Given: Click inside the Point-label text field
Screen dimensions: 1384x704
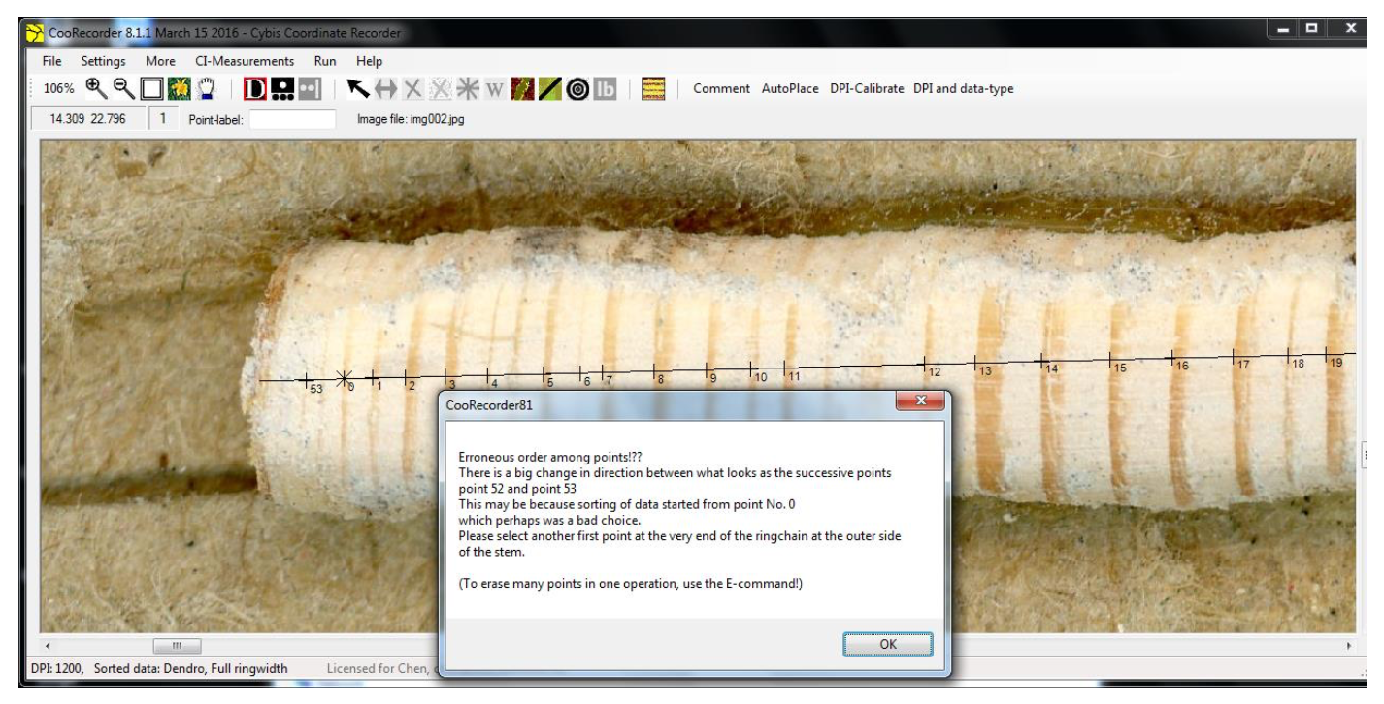Looking at the screenshot, I should click(x=292, y=120).
